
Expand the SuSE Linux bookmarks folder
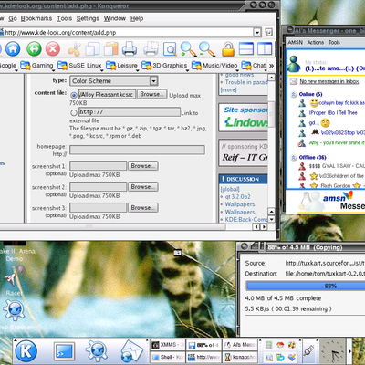pyautogui.click(x=79, y=66)
